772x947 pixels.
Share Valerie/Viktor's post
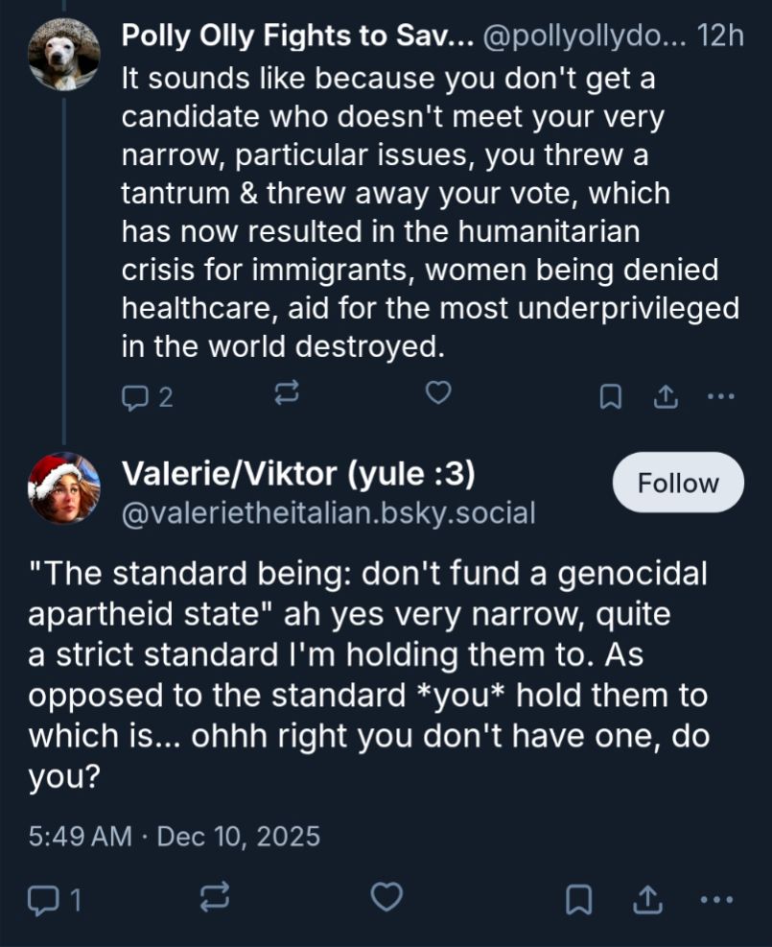(x=646, y=899)
